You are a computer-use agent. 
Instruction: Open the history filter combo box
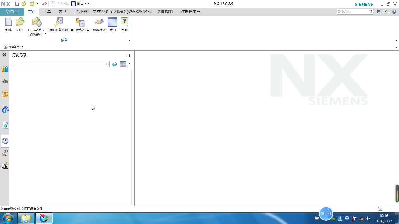coord(61,64)
